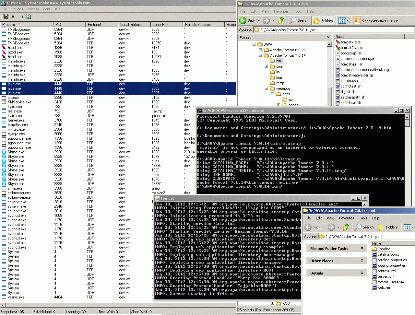The width and height of the screenshot is (415, 315).
Task: Click the Синхронизация папки sync icon
Action: (357, 20)
